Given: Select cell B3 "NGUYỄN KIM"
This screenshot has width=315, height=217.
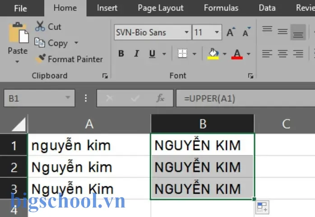Looking at the screenshot, I should 203,189.
